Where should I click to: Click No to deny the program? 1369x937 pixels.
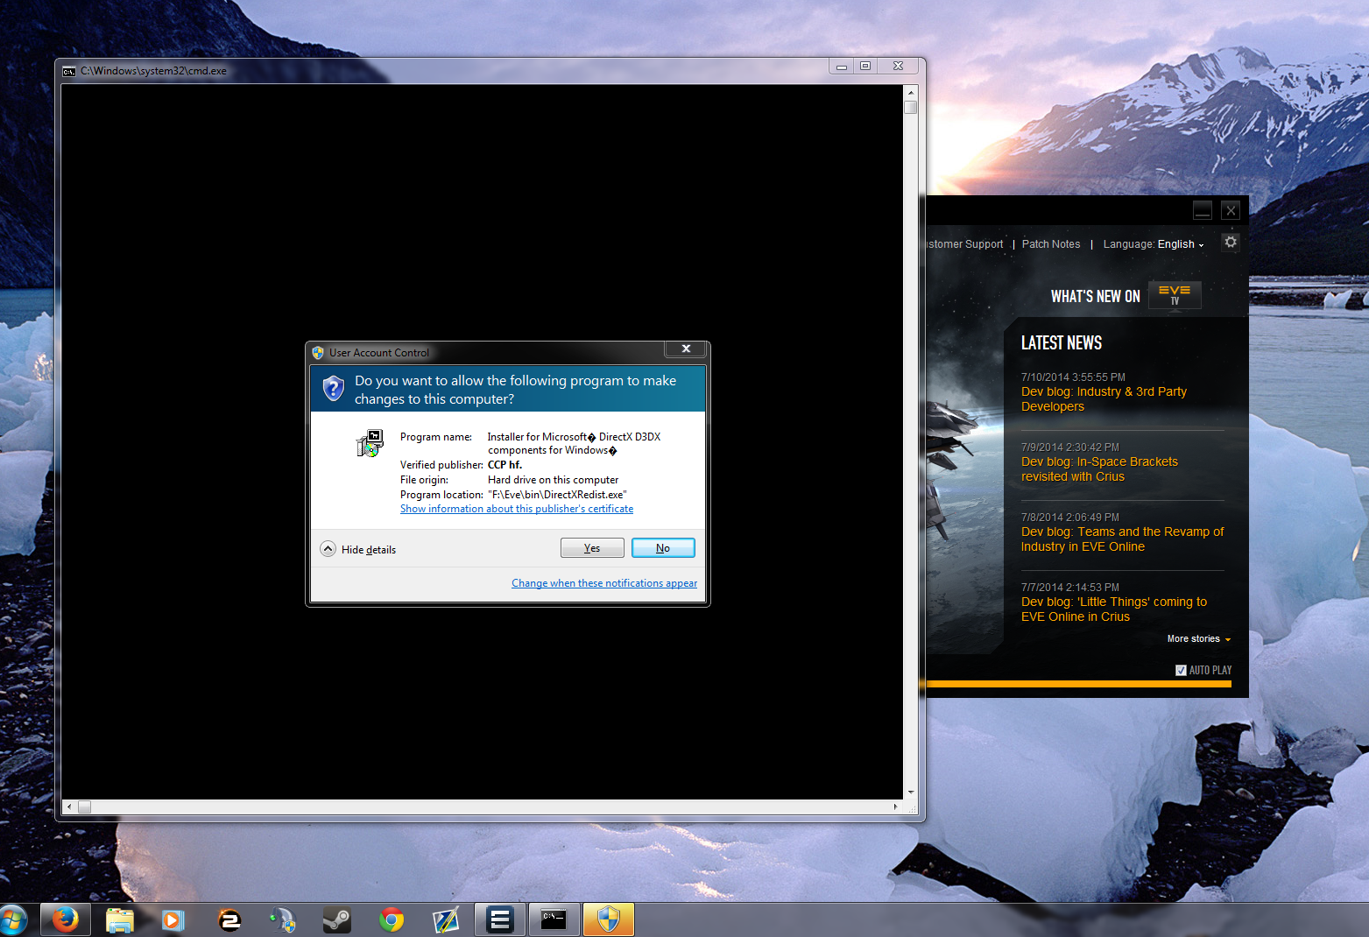tap(663, 548)
